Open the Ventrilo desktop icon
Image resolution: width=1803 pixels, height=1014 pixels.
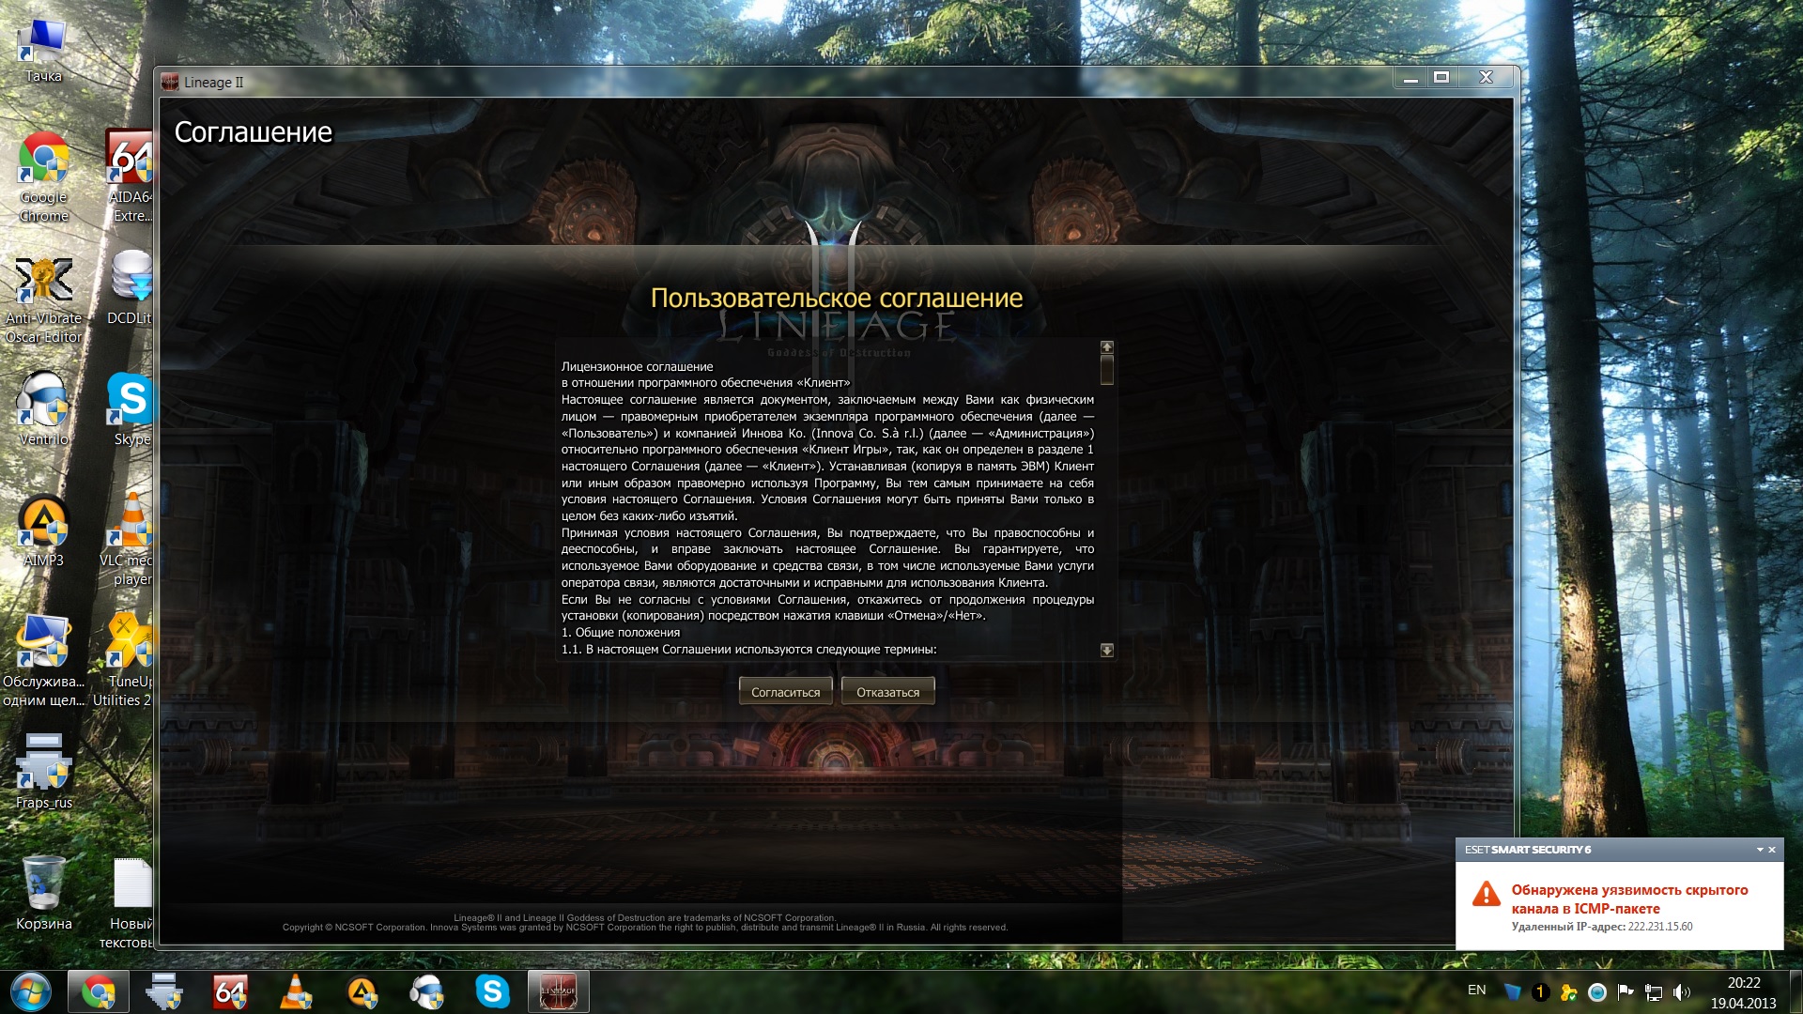[43, 401]
